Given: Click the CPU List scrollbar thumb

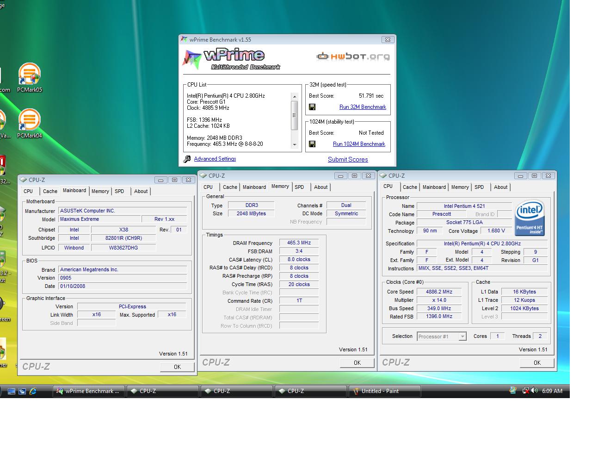Looking at the screenshot, I should pos(295,115).
